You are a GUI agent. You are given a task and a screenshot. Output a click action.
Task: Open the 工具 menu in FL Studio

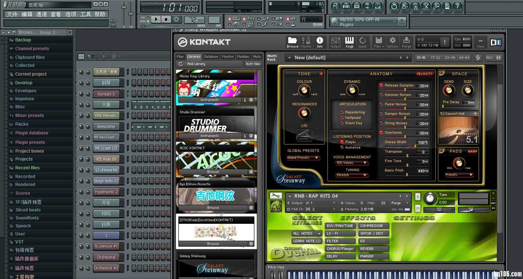(x=85, y=14)
